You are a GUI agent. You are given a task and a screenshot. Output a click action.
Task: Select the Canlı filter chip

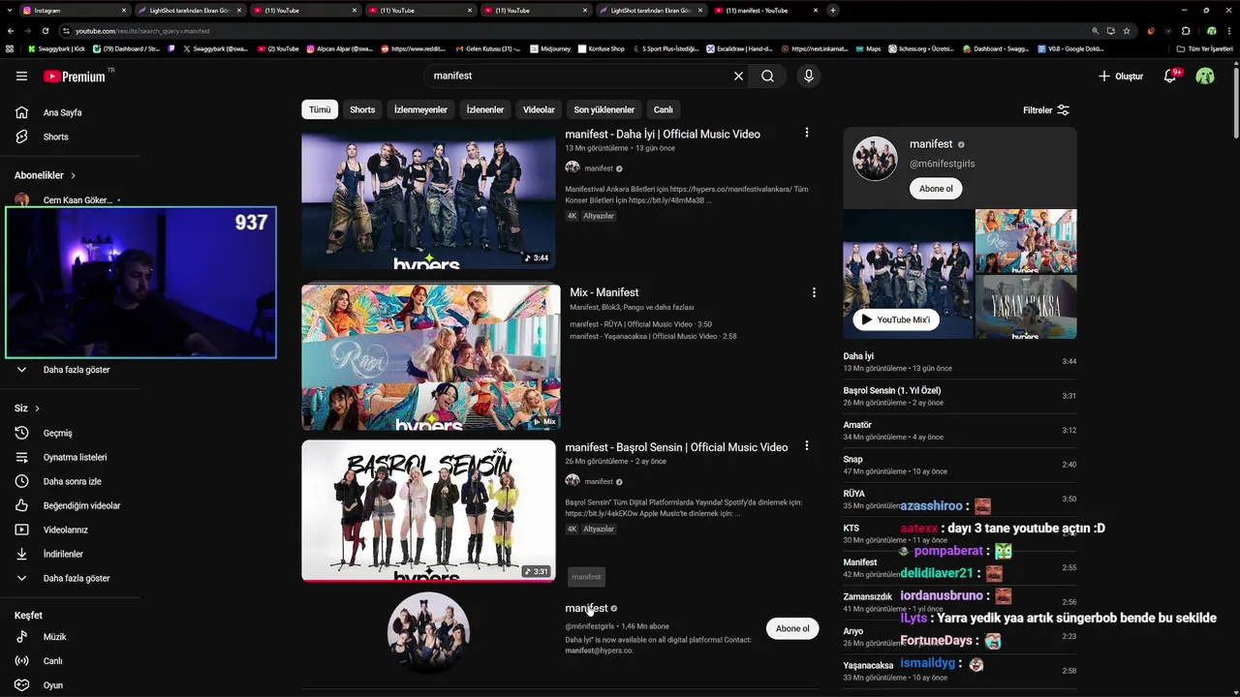663,109
